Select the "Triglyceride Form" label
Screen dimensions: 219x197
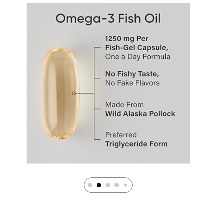[136, 144]
